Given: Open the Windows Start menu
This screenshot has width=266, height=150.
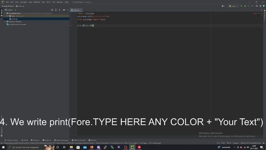Looking at the screenshot, I should coord(3,147).
